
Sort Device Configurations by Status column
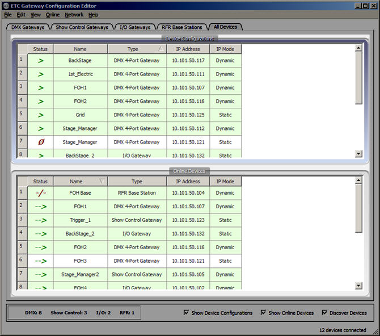40,49
